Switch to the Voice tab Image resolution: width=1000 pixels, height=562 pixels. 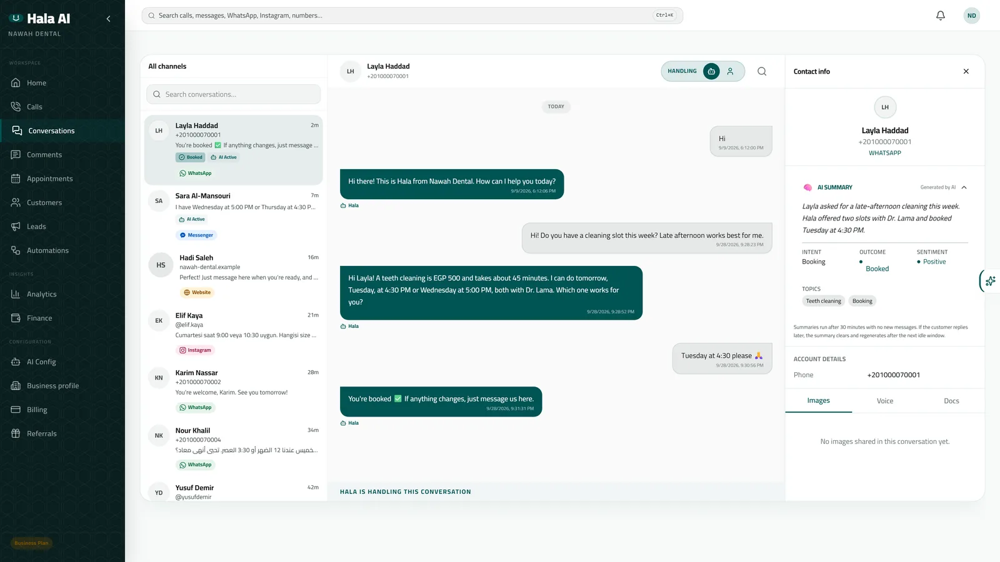(885, 401)
